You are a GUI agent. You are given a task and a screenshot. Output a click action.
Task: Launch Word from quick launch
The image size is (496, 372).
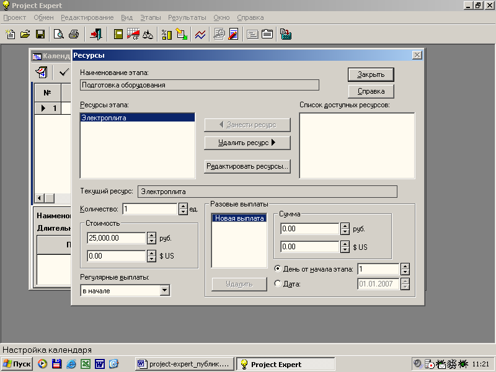tap(100, 364)
